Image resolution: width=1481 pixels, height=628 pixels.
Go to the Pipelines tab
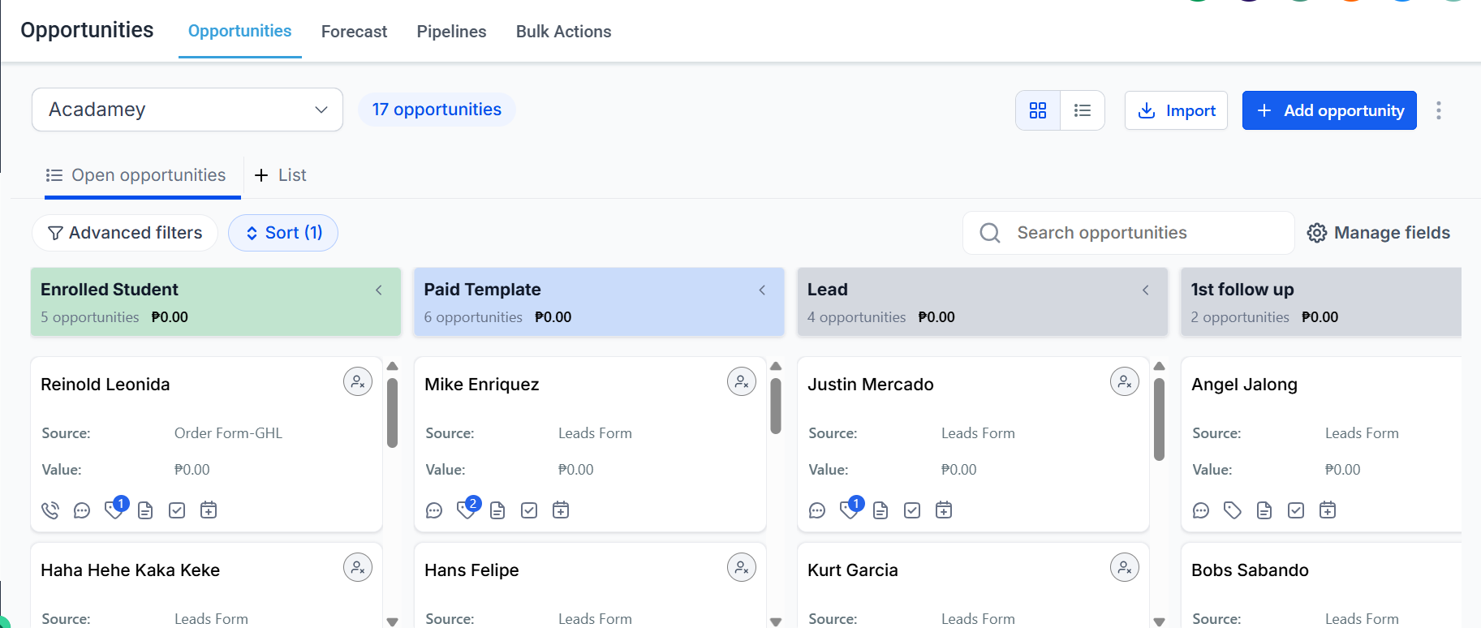point(451,32)
